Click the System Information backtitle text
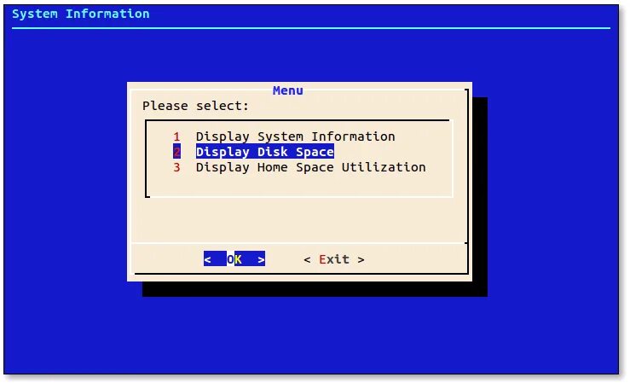 [81, 14]
